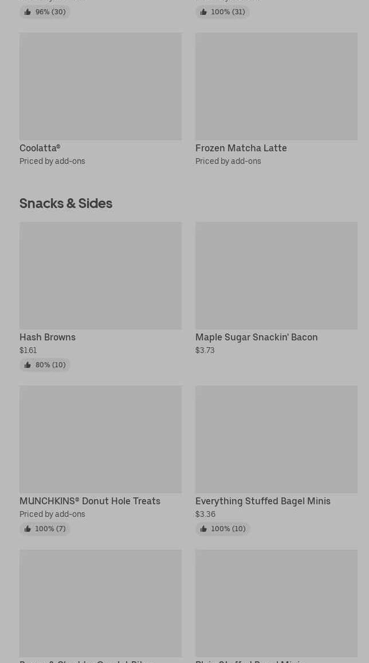Click the Hash Browns 80% (10) rating badge
369x663 pixels.
click(45, 365)
